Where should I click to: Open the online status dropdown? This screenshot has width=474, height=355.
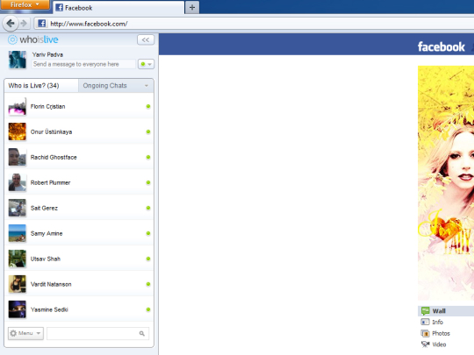pos(146,64)
